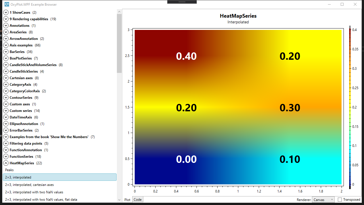Expand the BarSeries category

point(6,52)
